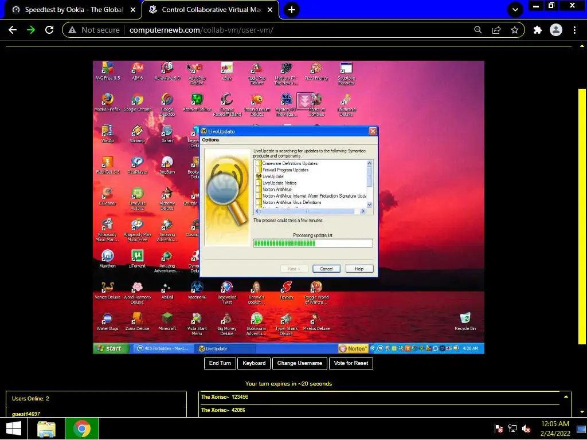Close the LiveUpdate dialog window
Screen dimensions: 587x440
373,131
